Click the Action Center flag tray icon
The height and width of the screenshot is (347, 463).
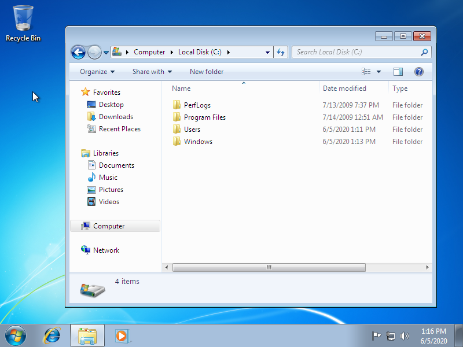tap(376, 336)
